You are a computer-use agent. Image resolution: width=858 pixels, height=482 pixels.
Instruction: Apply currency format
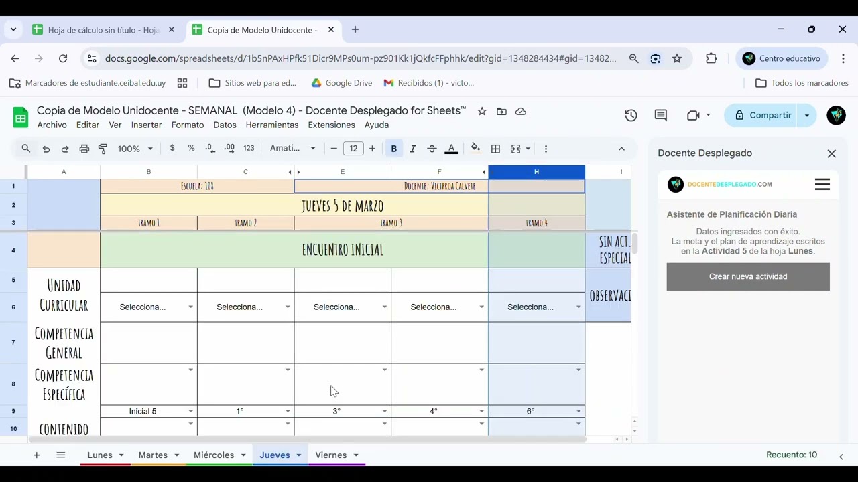[172, 149]
